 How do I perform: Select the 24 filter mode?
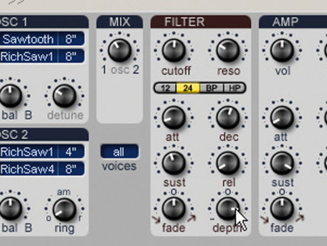click(x=188, y=88)
